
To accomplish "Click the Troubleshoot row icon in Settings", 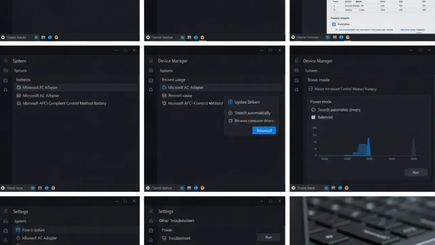I will pos(164,238).
